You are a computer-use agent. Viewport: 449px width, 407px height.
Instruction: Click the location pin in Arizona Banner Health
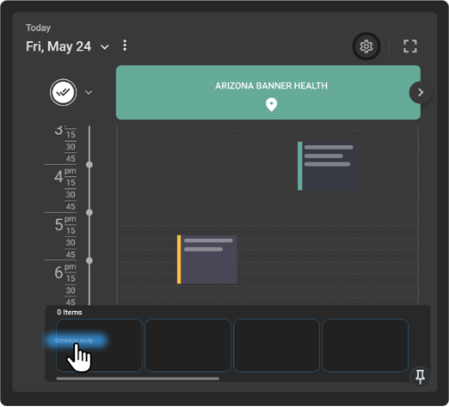coord(271,105)
